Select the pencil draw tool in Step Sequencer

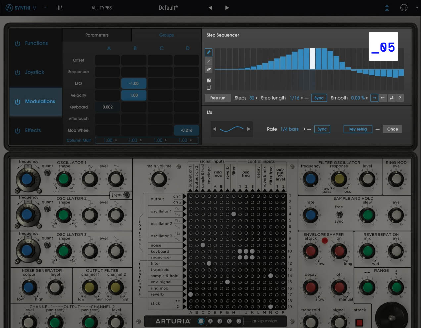(x=209, y=52)
